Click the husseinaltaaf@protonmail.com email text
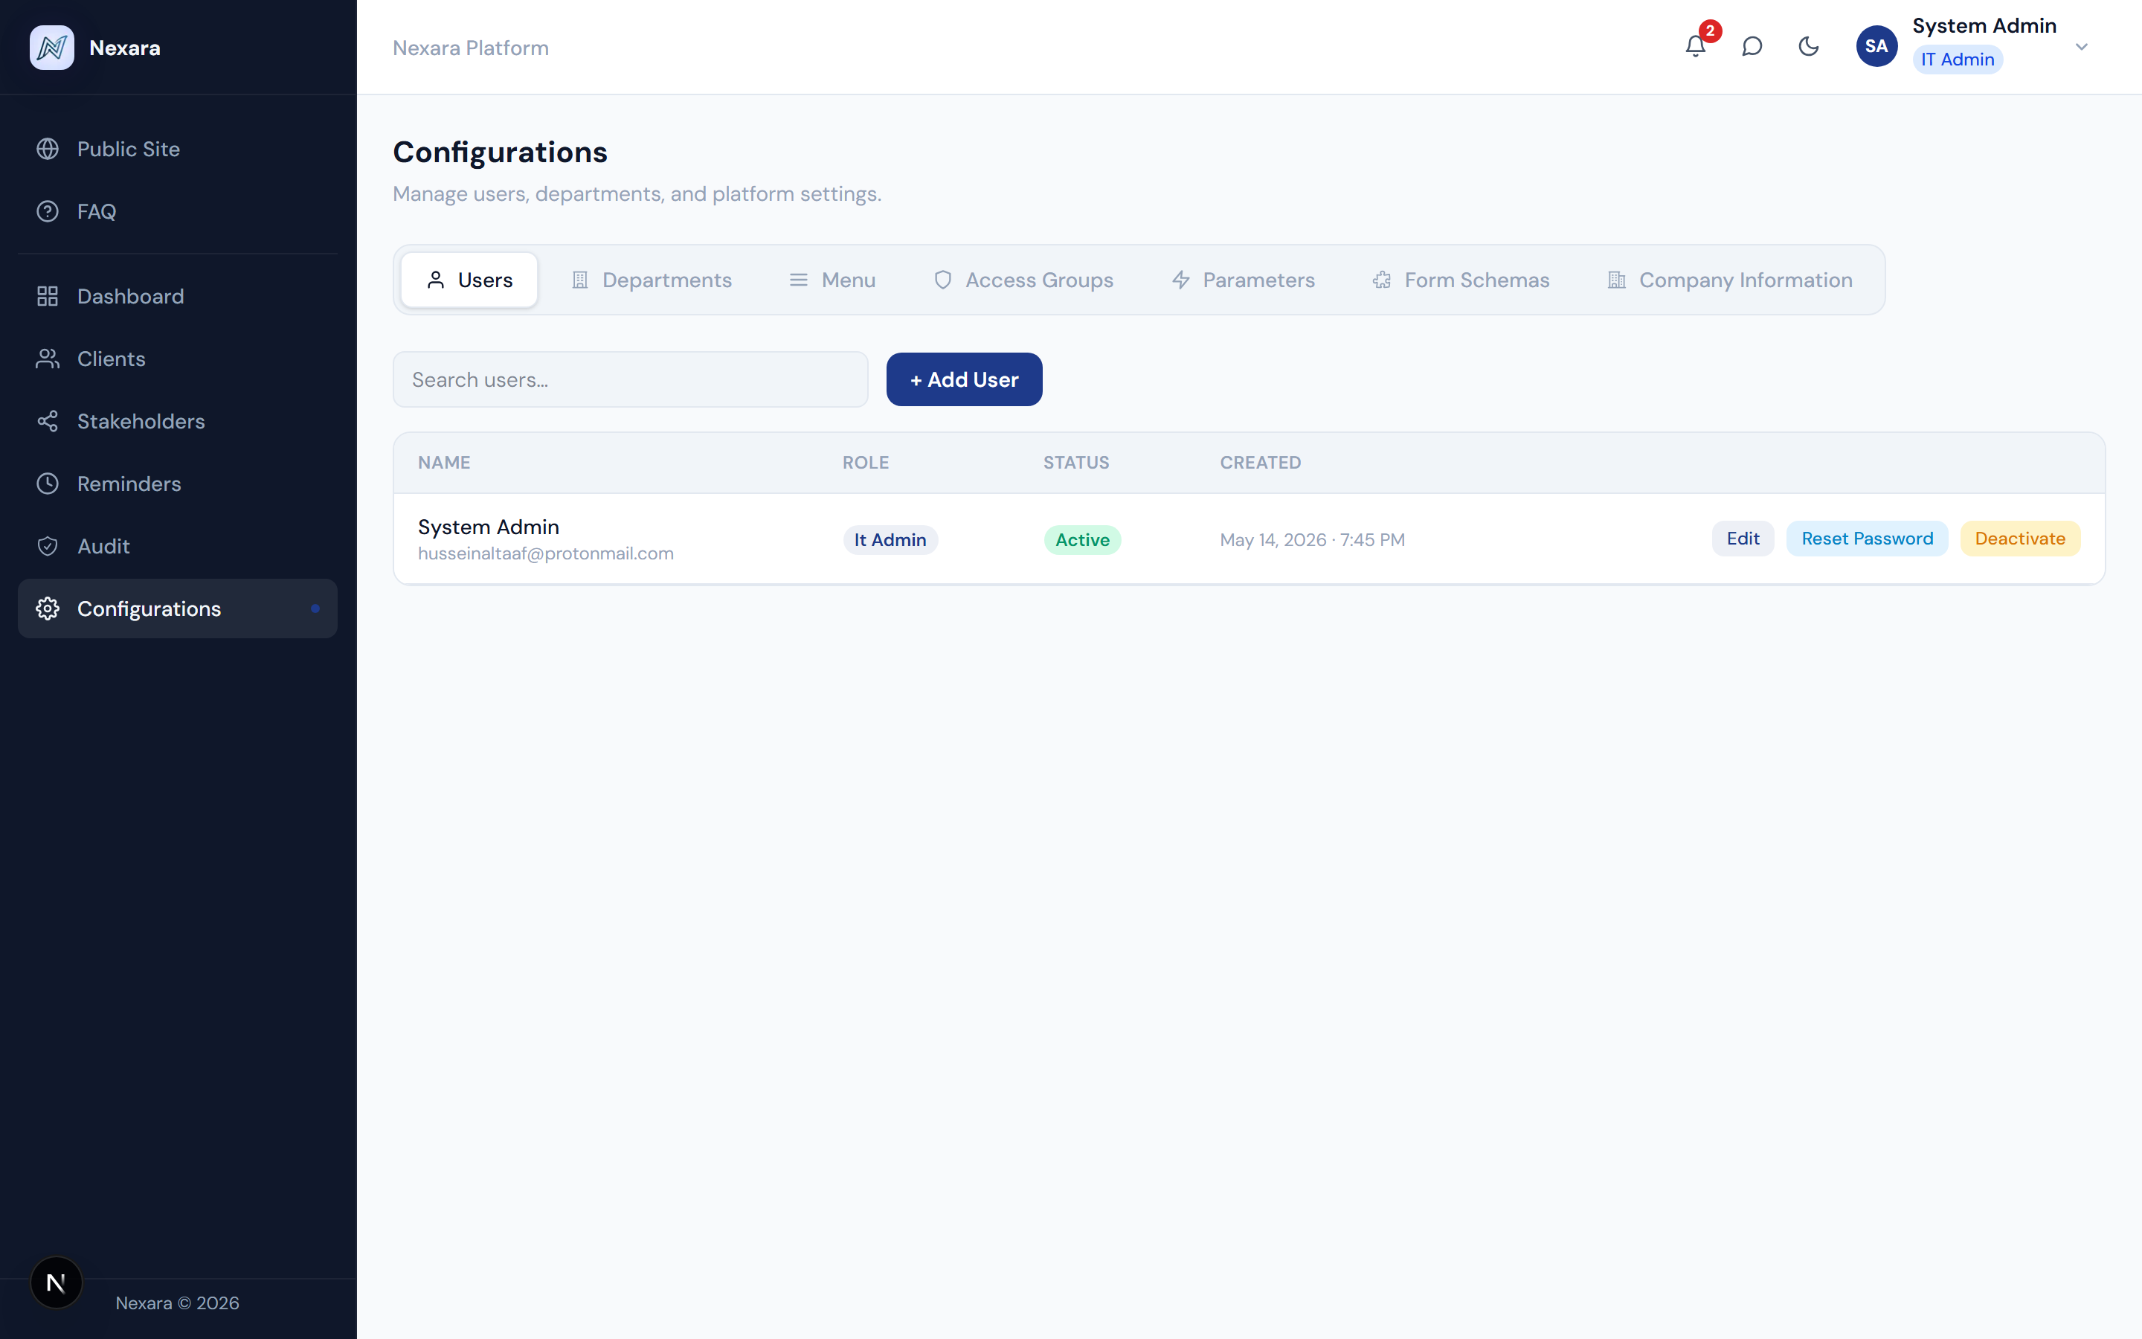This screenshot has width=2142, height=1339. point(545,553)
